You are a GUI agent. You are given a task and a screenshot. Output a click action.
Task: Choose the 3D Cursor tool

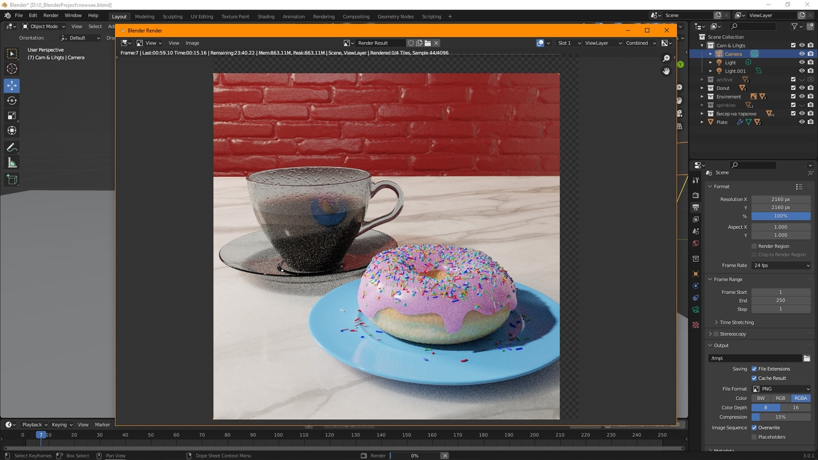coord(12,69)
